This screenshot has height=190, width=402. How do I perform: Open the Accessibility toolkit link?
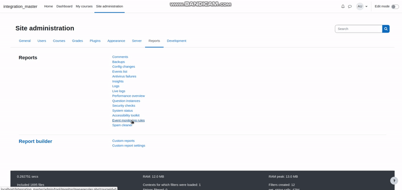(126, 116)
